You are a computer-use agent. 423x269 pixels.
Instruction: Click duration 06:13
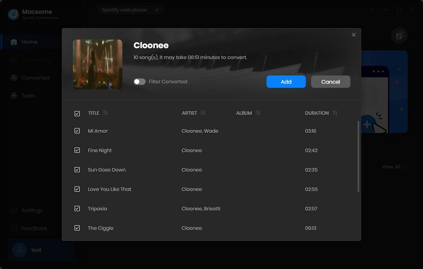click(x=310, y=228)
